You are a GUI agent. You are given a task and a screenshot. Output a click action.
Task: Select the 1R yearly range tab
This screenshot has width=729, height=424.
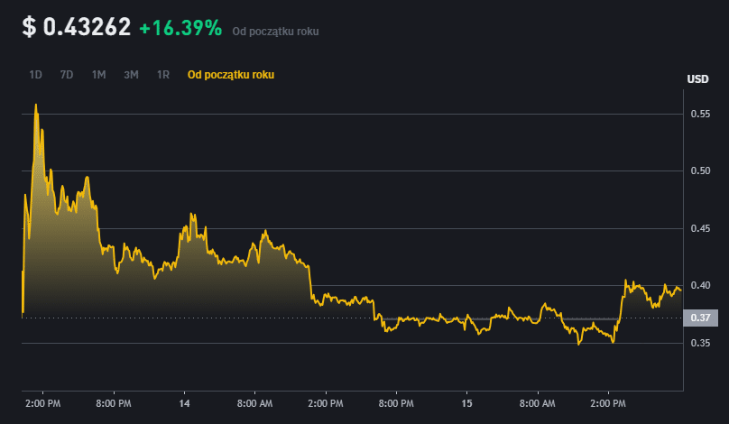(x=163, y=75)
